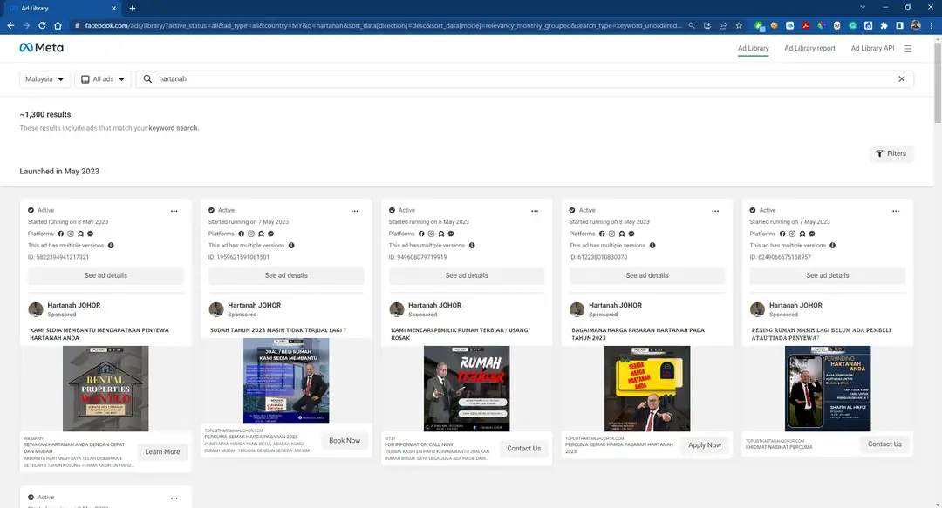
Task: Click 'See ad details' on the first ad
Action: coord(107,275)
